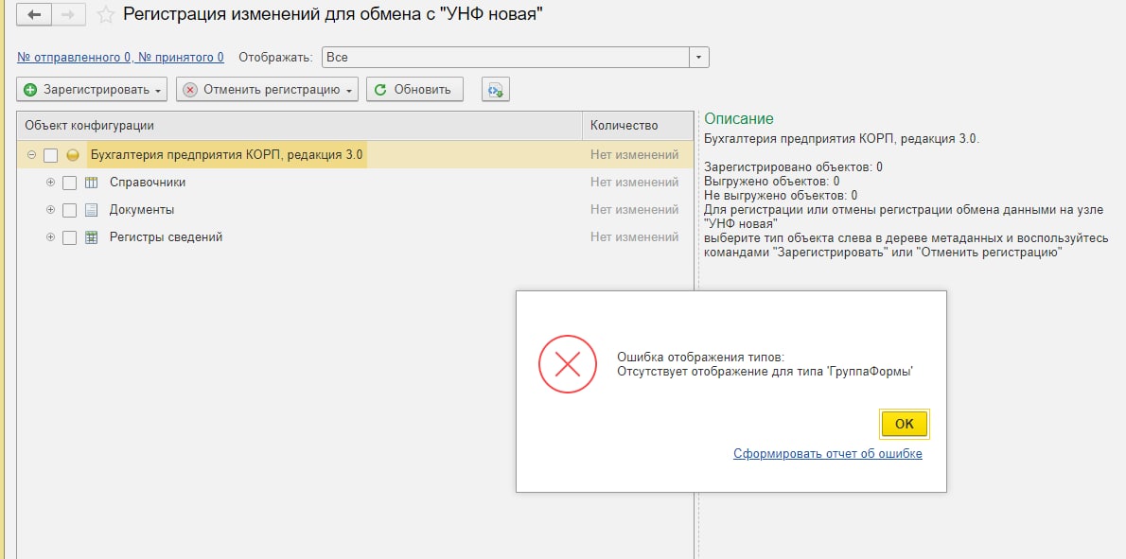Go forward with the right arrow button
Screen dimensions: 1126x559
(x=68, y=14)
